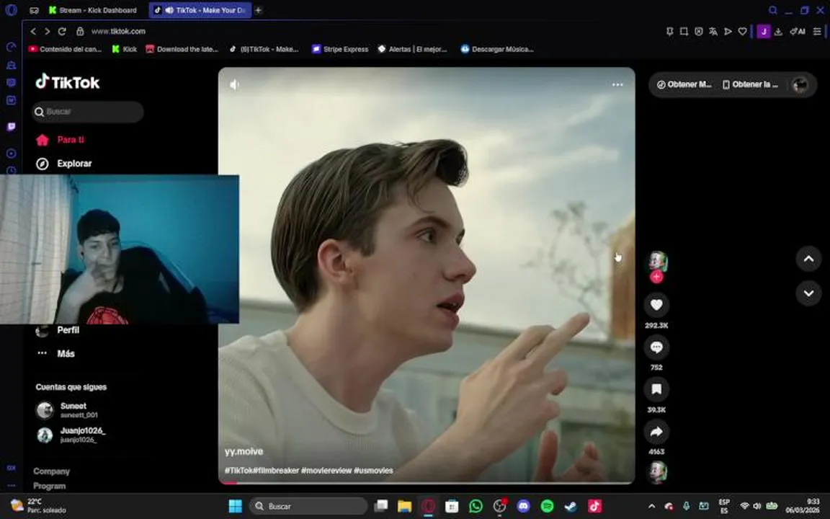Open the Kick bookmark
The image size is (830, 519).
tap(125, 49)
